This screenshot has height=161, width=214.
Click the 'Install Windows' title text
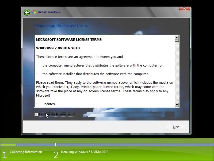[49, 12]
